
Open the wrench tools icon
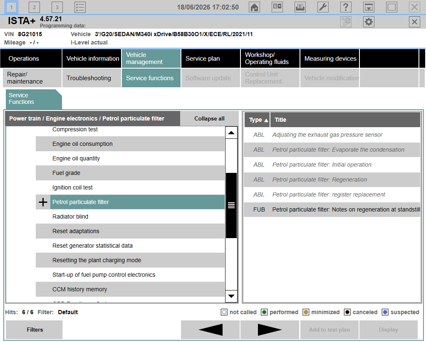tap(323, 7)
